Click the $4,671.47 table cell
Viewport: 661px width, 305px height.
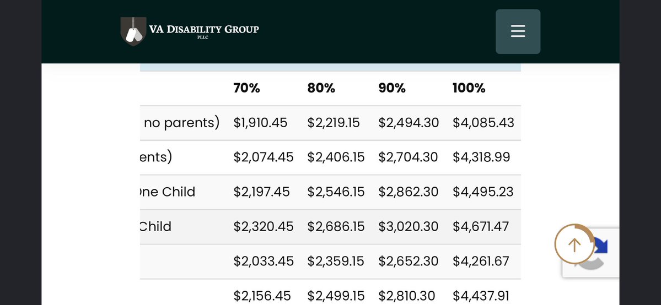481,227
